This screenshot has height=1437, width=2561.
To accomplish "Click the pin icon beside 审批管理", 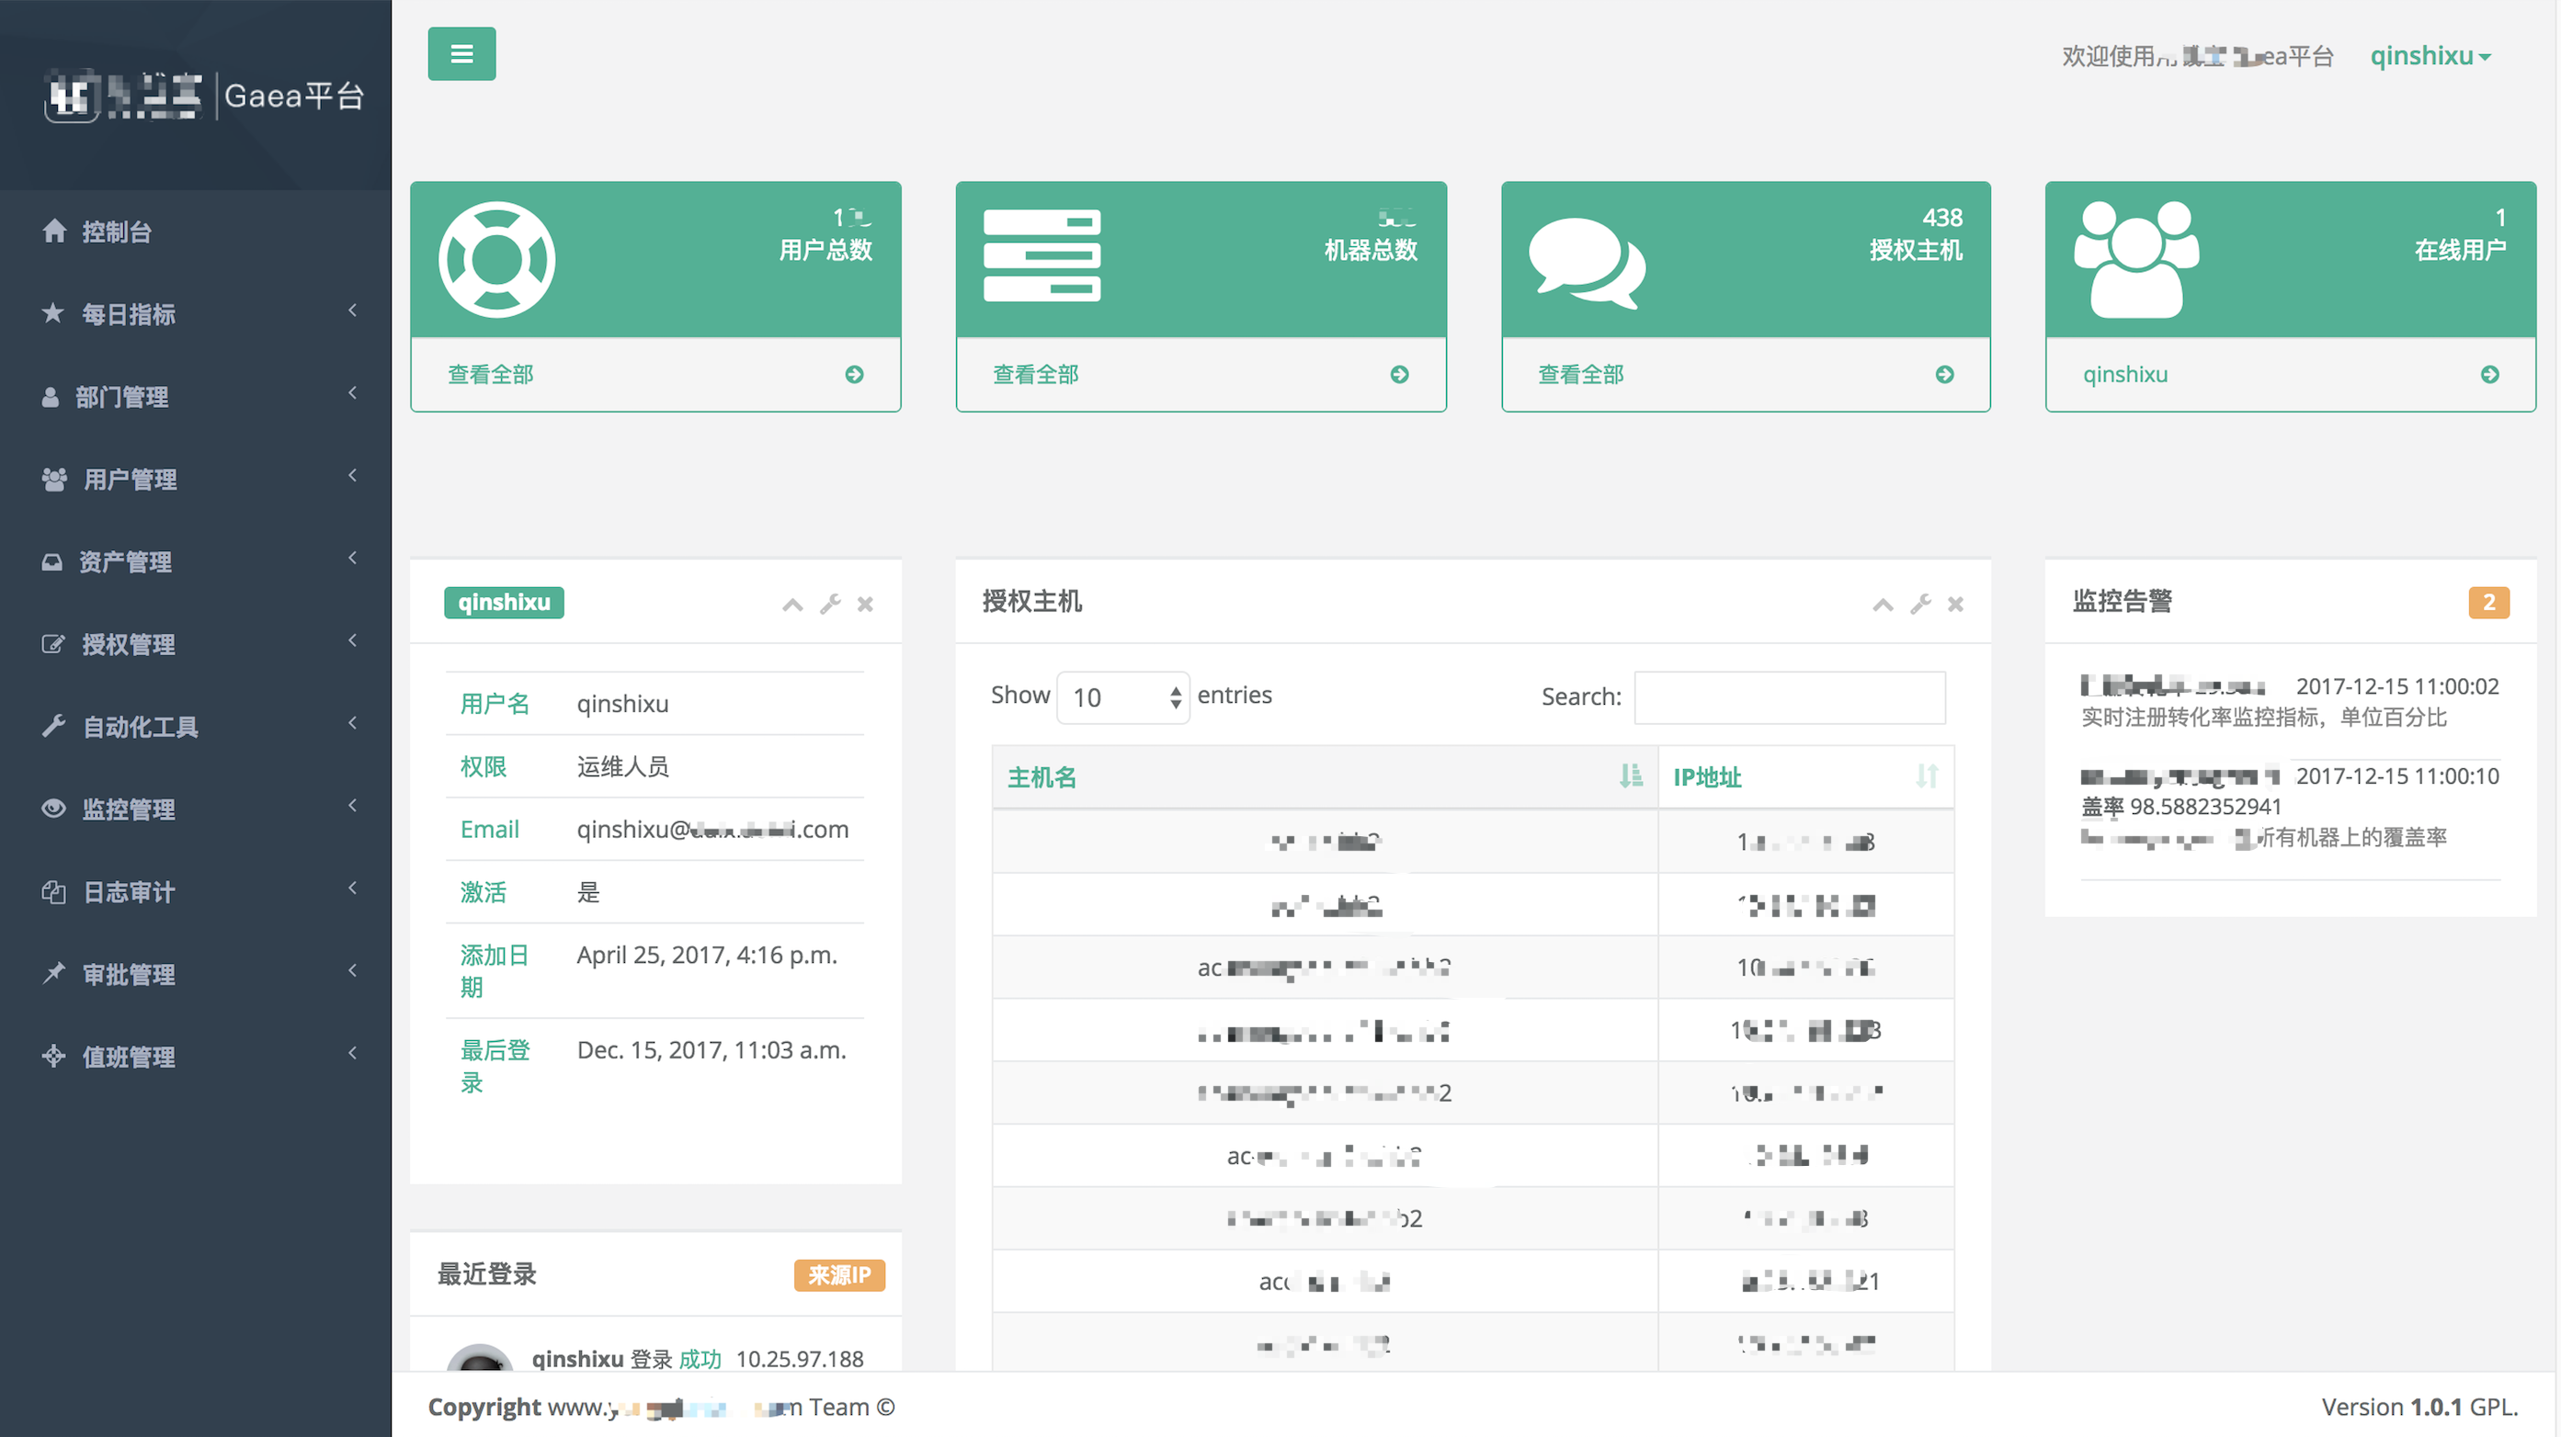I will (x=53, y=974).
